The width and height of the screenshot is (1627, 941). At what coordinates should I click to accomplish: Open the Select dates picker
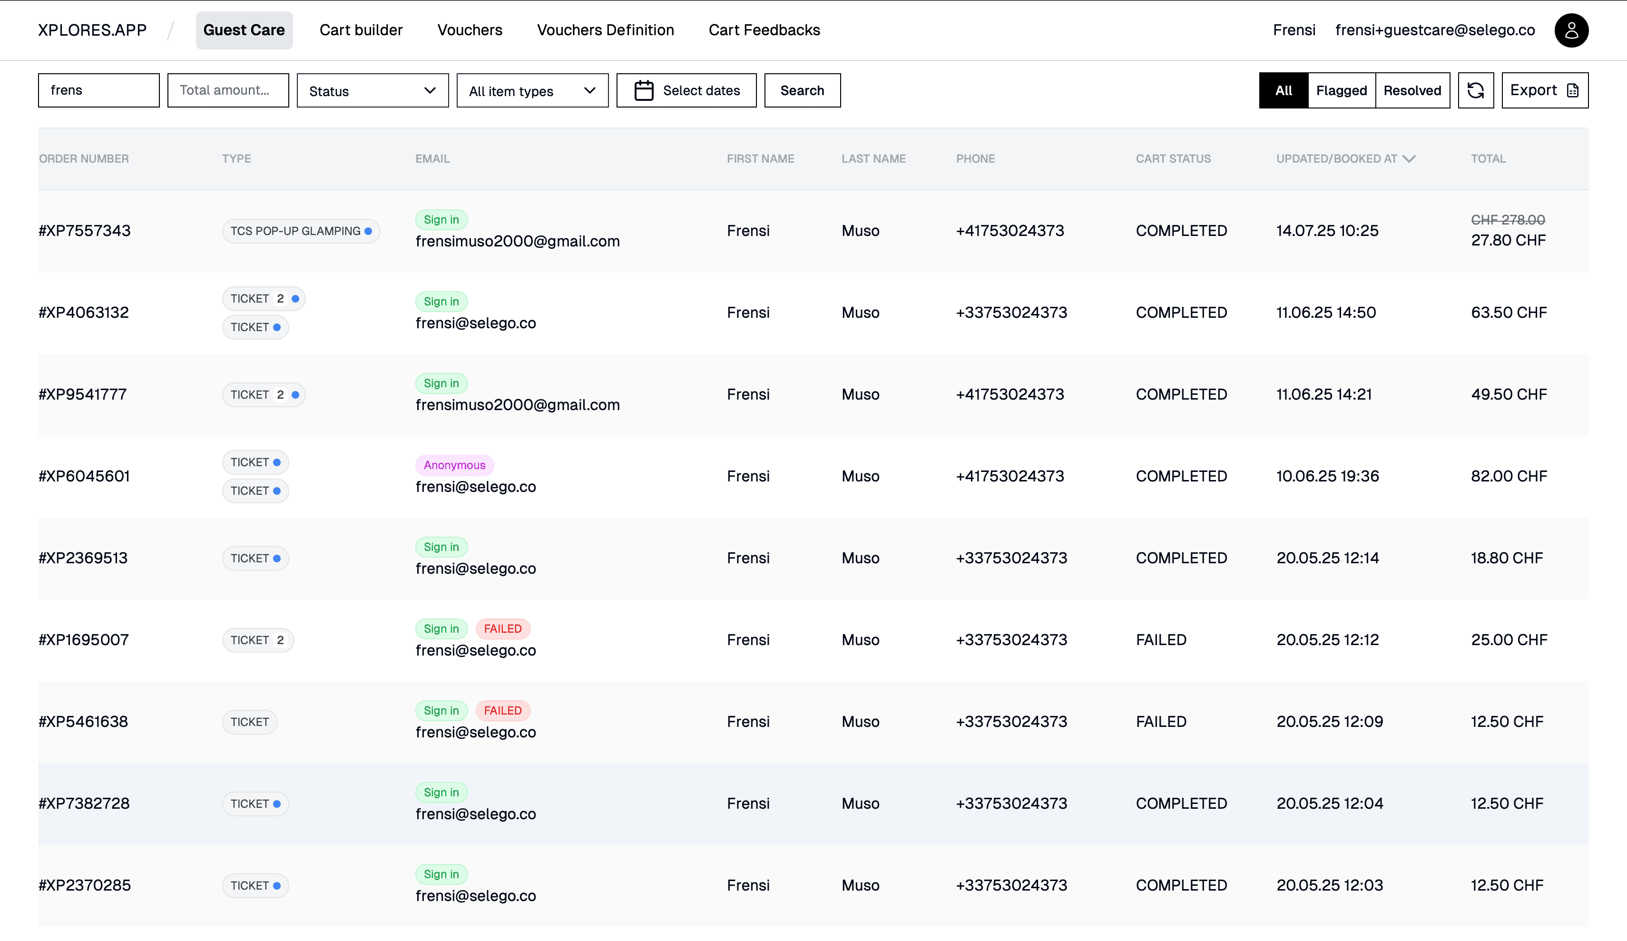click(x=687, y=90)
